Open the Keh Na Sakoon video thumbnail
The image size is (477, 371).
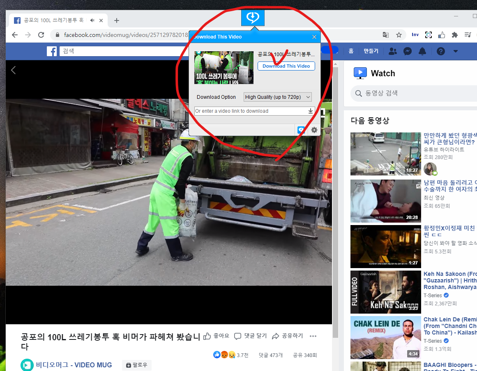point(385,292)
